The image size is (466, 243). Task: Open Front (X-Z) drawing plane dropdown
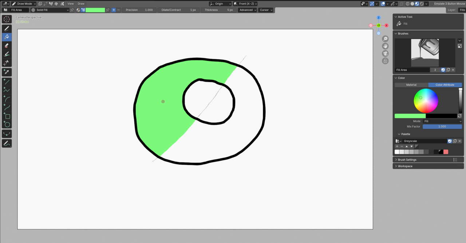tap(245, 4)
